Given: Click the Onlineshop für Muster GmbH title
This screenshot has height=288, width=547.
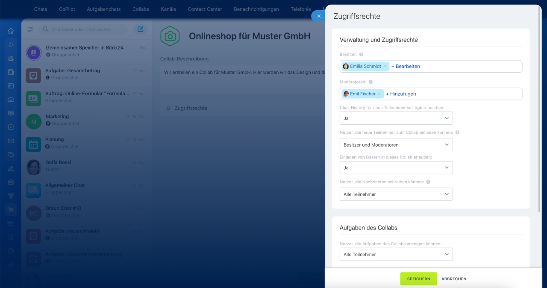Looking at the screenshot, I should tap(250, 36).
